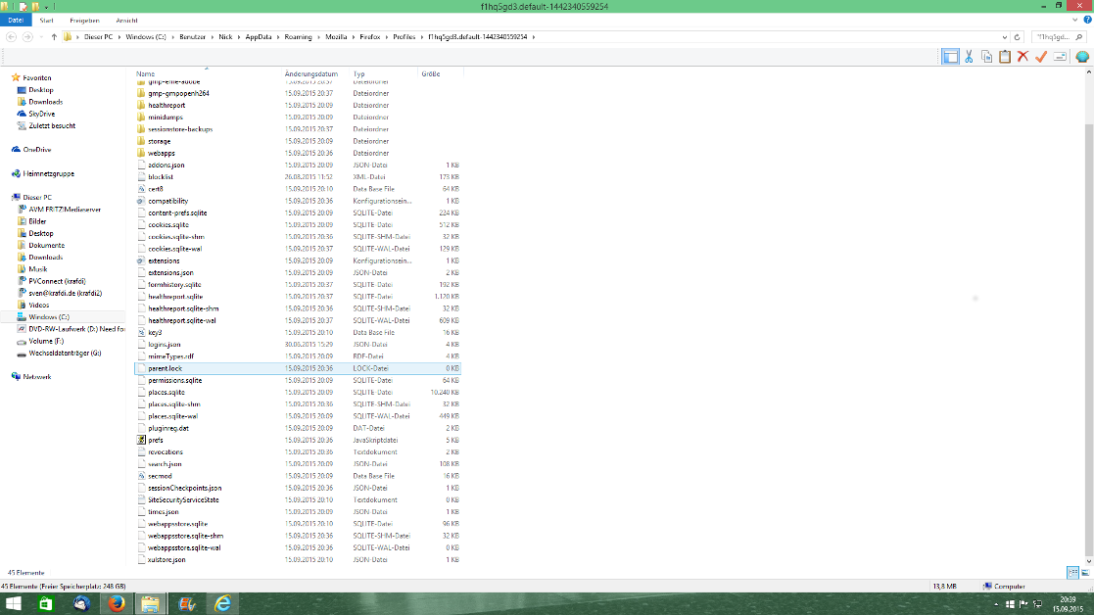Open the Datei ribbon tab
1094x615 pixels.
(x=16, y=21)
